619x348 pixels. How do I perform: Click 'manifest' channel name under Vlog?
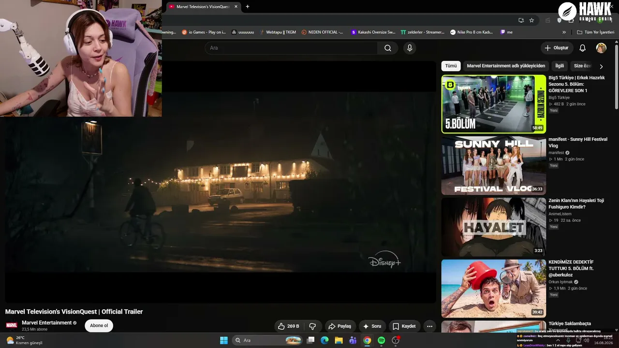[x=556, y=153]
